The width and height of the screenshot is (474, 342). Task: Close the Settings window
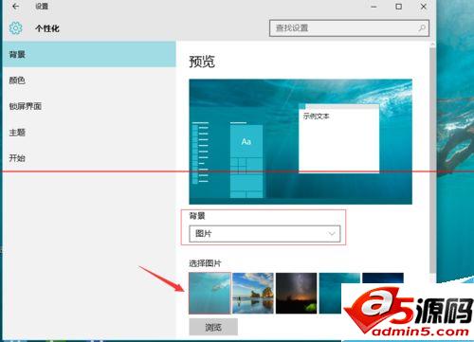click(424, 7)
